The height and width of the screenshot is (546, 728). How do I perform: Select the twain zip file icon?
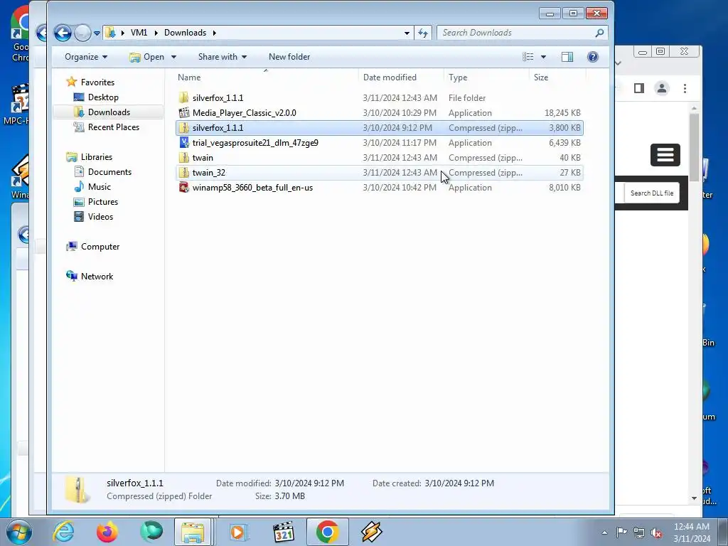[184, 157]
